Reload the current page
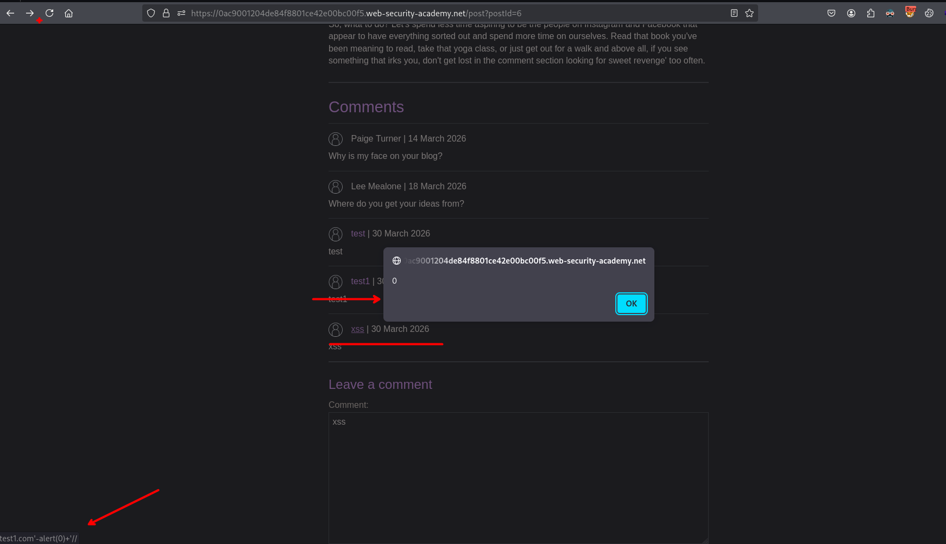 coord(49,13)
